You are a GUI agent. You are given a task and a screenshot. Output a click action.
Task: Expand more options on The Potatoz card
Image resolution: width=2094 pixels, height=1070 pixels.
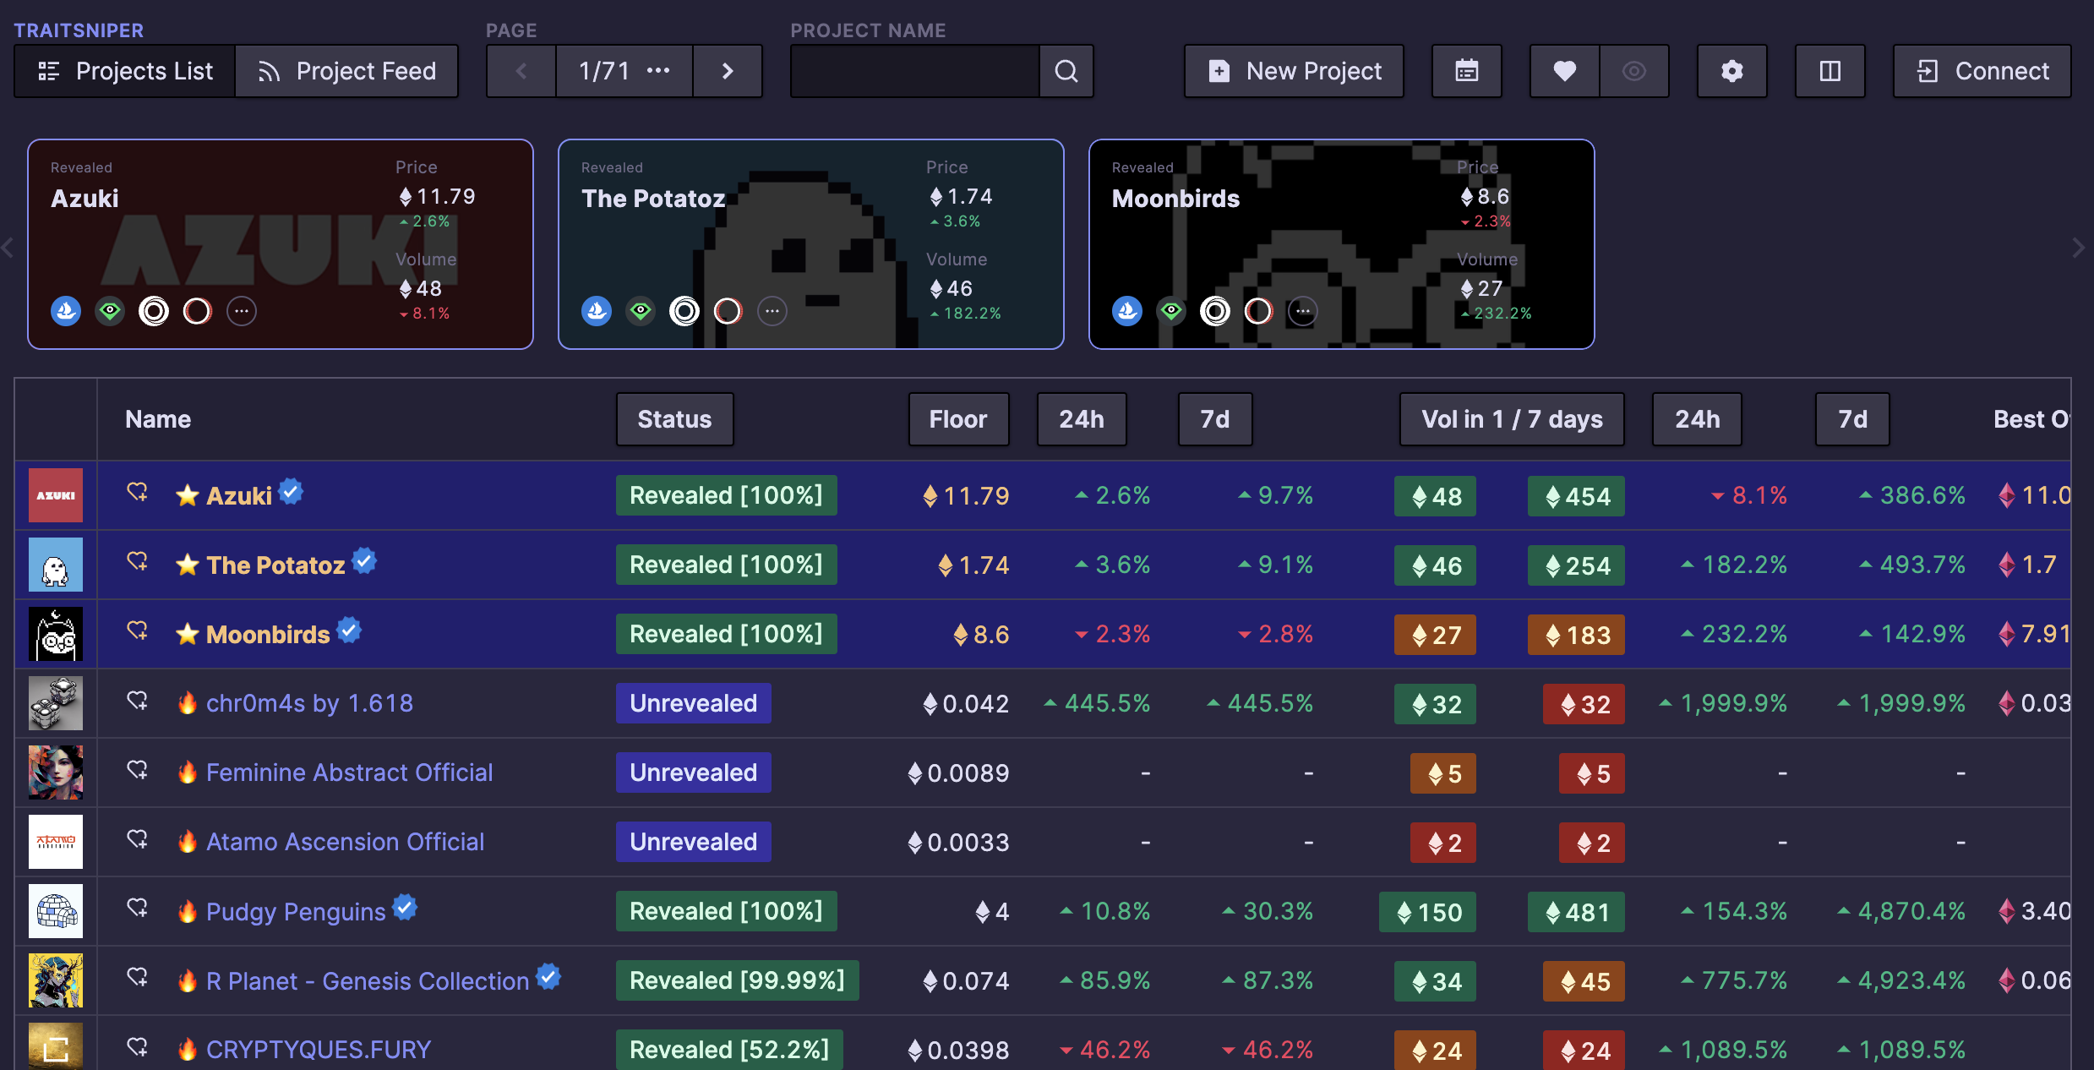(x=772, y=311)
